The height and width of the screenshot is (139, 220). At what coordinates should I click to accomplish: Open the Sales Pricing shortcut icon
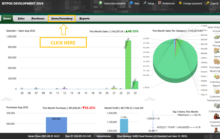[x=216, y=51]
